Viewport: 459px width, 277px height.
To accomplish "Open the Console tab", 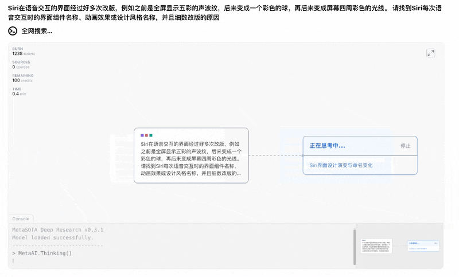I will pos(21,219).
